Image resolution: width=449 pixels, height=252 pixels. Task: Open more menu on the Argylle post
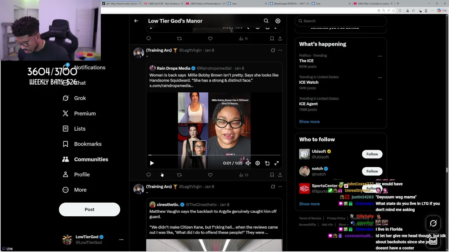[x=280, y=187]
